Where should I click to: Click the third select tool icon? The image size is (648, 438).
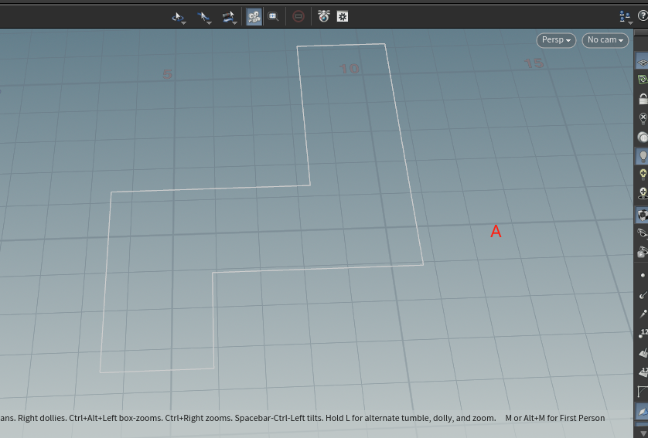point(228,16)
